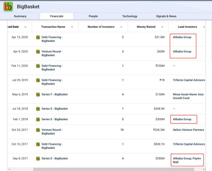Click BigBasket icon beside Oct 25, 2017 Venture Round
Screen dimensions: 212x171
coord(38,129)
